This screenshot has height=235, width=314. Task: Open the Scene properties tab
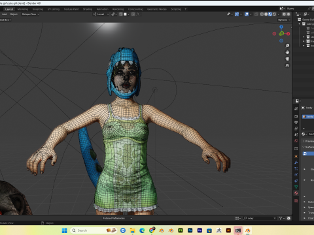pos(296,134)
